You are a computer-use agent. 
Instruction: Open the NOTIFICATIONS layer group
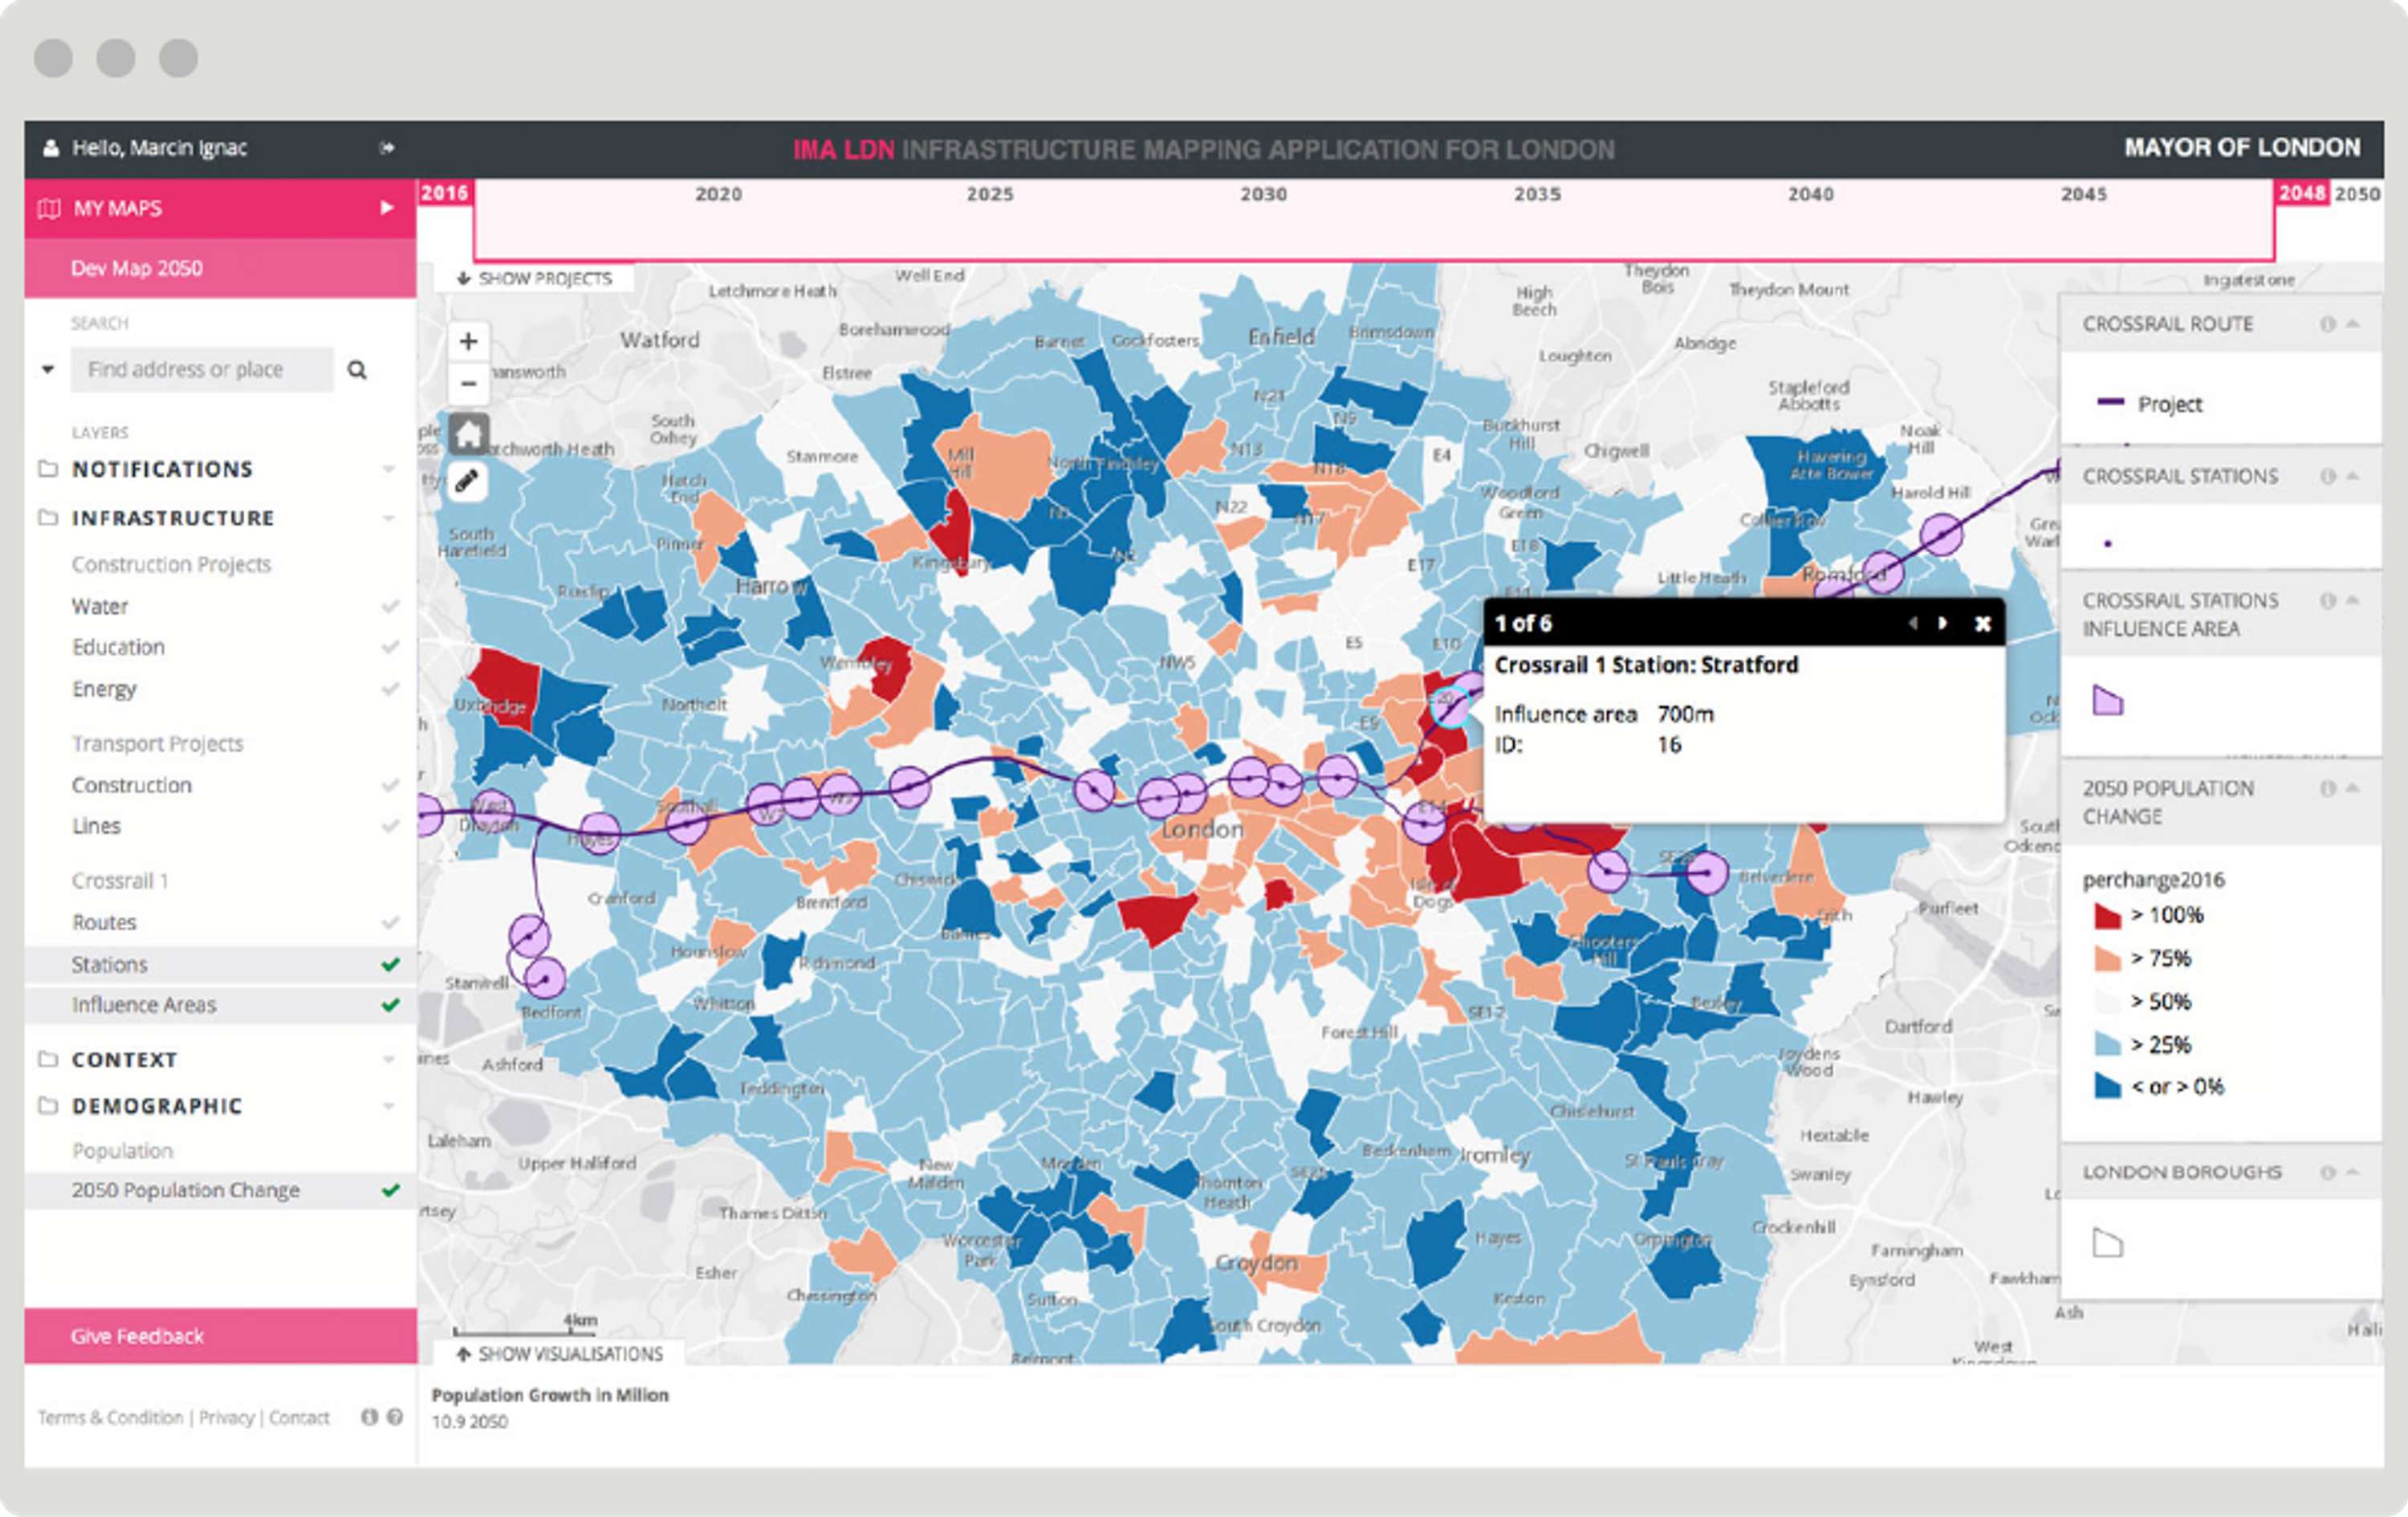tap(162, 469)
